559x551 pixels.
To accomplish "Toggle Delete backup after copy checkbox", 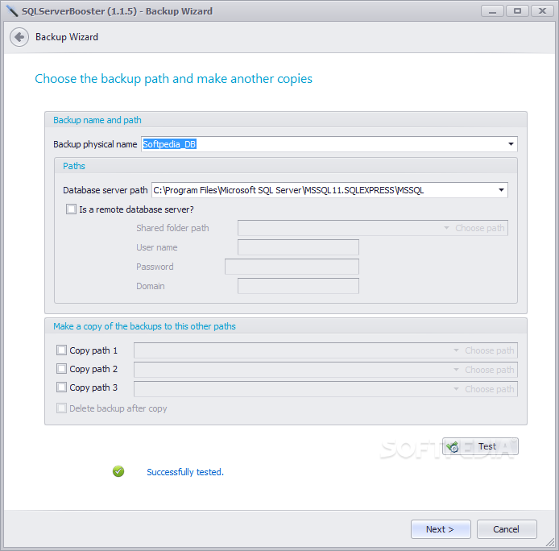I will [61, 408].
